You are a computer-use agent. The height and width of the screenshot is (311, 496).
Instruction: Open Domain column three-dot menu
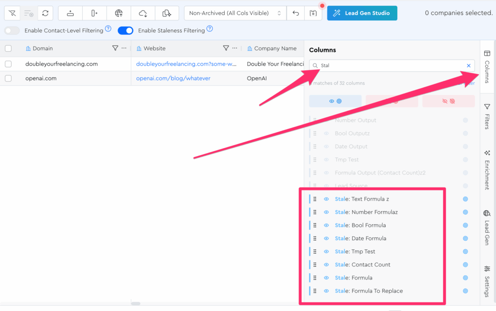[x=124, y=48]
